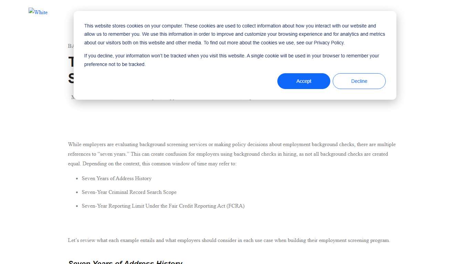Select the Seven Years of Address History bullet
This screenshot has width=470, height=264.
pos(117,178)
